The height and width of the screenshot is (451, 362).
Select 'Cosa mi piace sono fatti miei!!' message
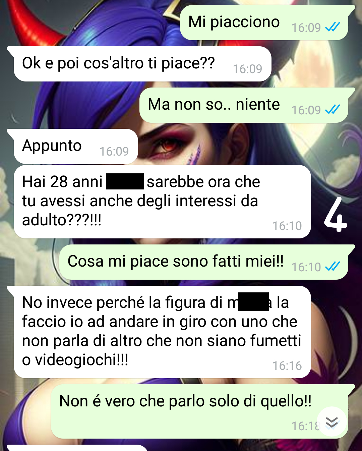coord(204,262)
